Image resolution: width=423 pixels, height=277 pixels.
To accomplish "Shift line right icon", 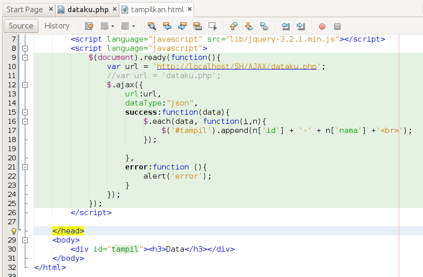I will tap(301, 26).
